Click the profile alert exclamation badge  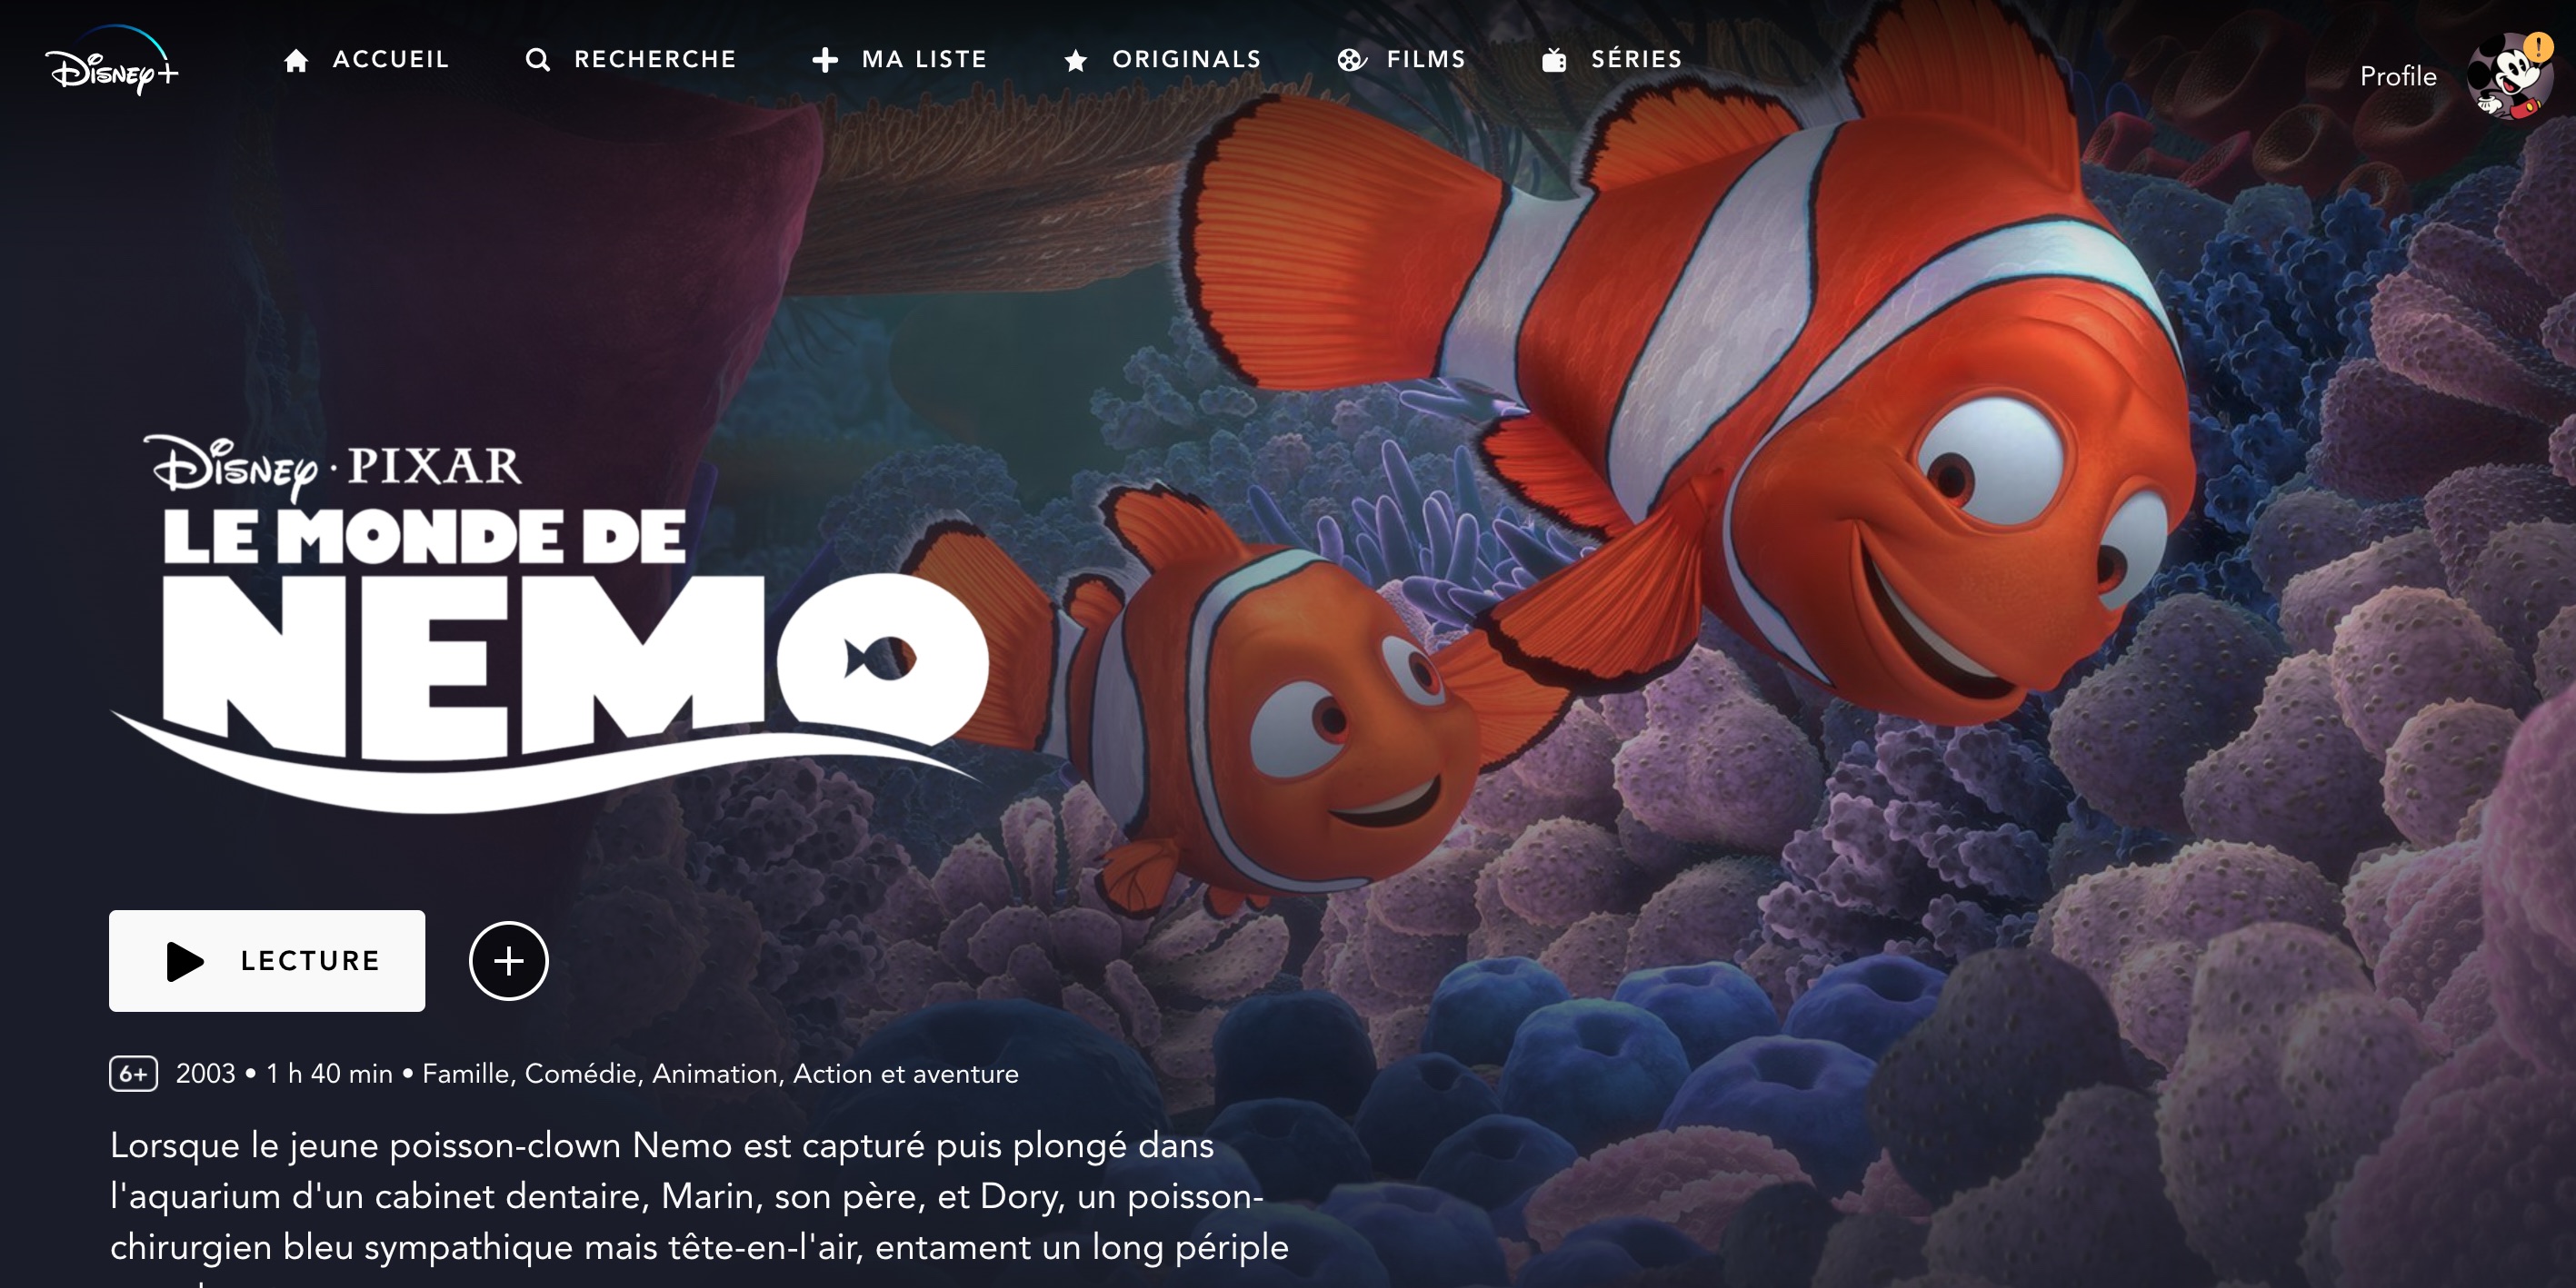coord(2538,46)
